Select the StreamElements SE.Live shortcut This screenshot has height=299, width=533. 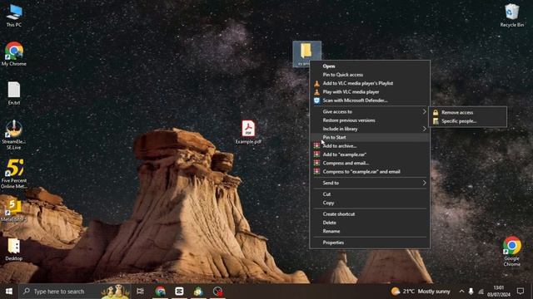(14, 135)
